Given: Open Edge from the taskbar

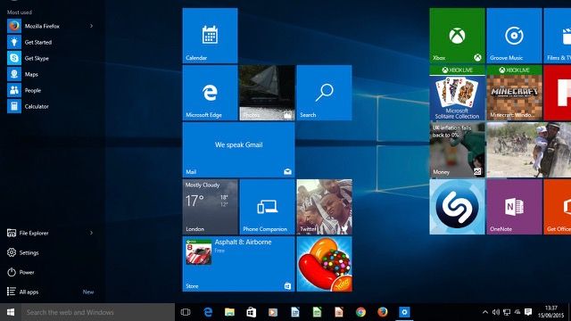Looking at the screenshot, I should tap(208, 312).
